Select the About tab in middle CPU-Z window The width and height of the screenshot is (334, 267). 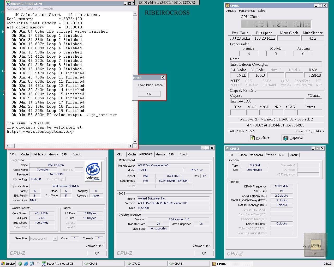pyautogui.click(x=183, y=154)
